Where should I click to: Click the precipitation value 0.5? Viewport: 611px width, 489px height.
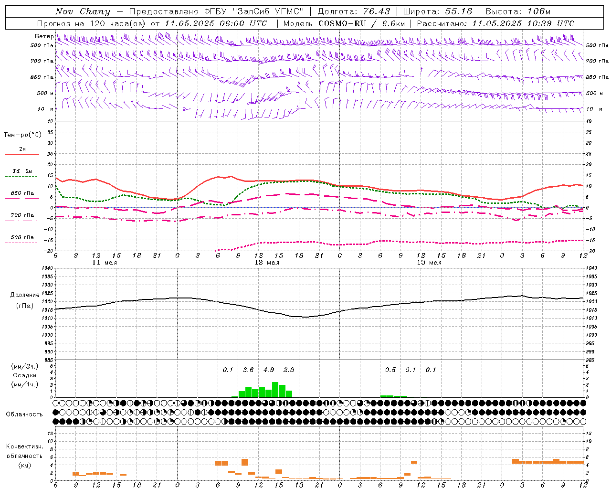tap(390, 370)
